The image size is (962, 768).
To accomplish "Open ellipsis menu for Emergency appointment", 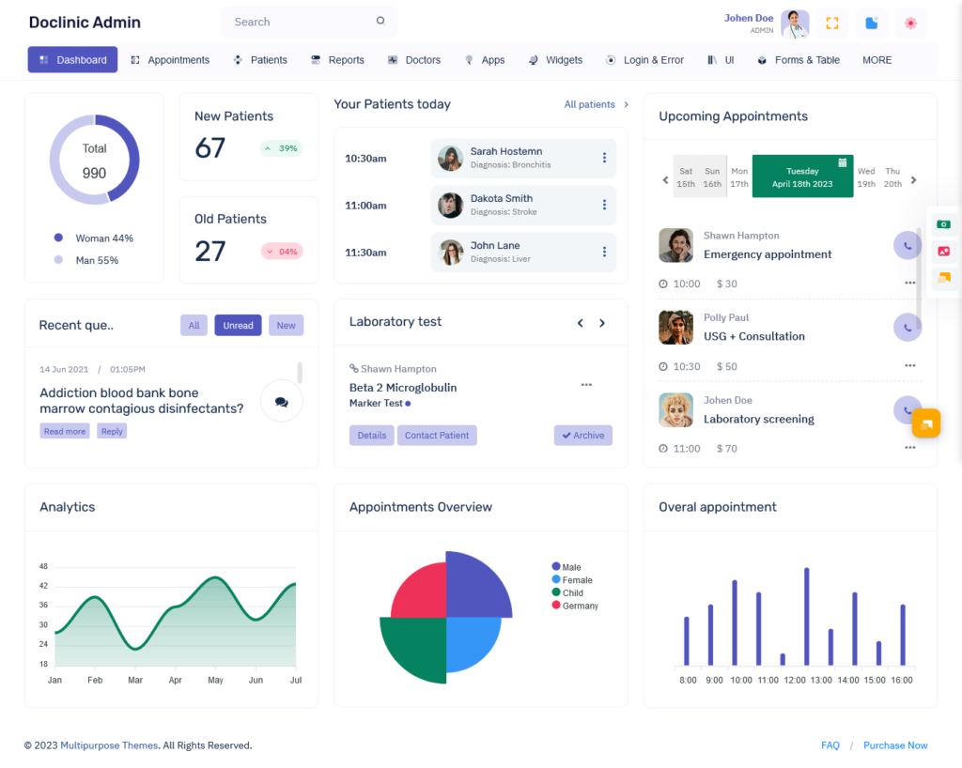I will click(x=909, y=283).
